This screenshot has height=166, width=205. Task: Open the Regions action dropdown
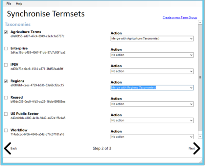click(x=152, y=87)
